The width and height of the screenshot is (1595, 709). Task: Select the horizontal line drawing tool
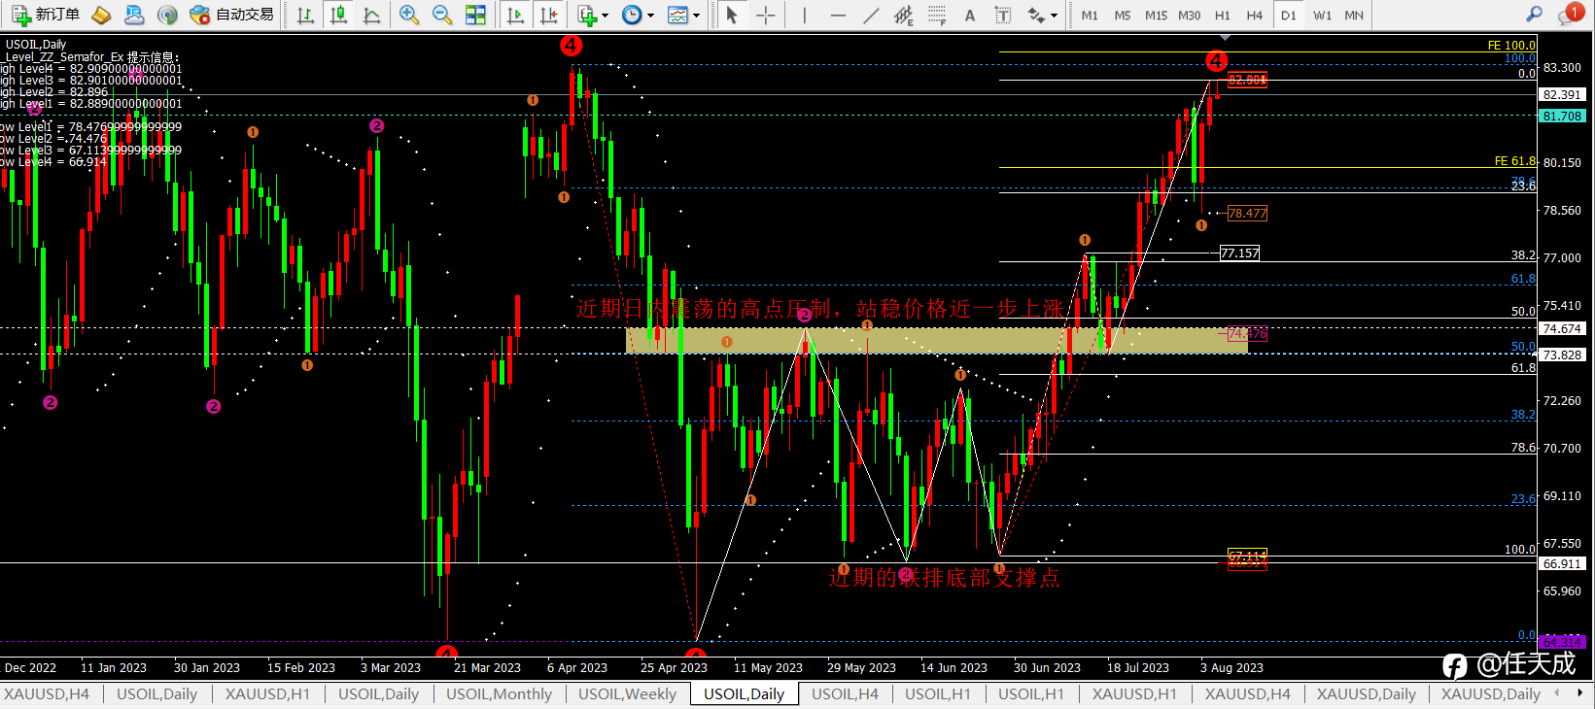pos(838,15)
